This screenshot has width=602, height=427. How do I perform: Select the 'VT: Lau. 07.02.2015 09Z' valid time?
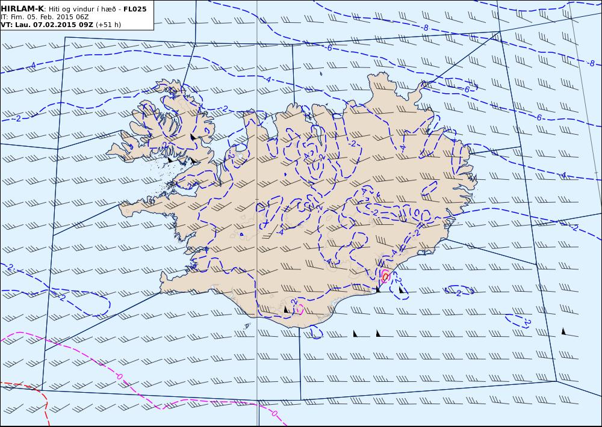click(47, 25)
